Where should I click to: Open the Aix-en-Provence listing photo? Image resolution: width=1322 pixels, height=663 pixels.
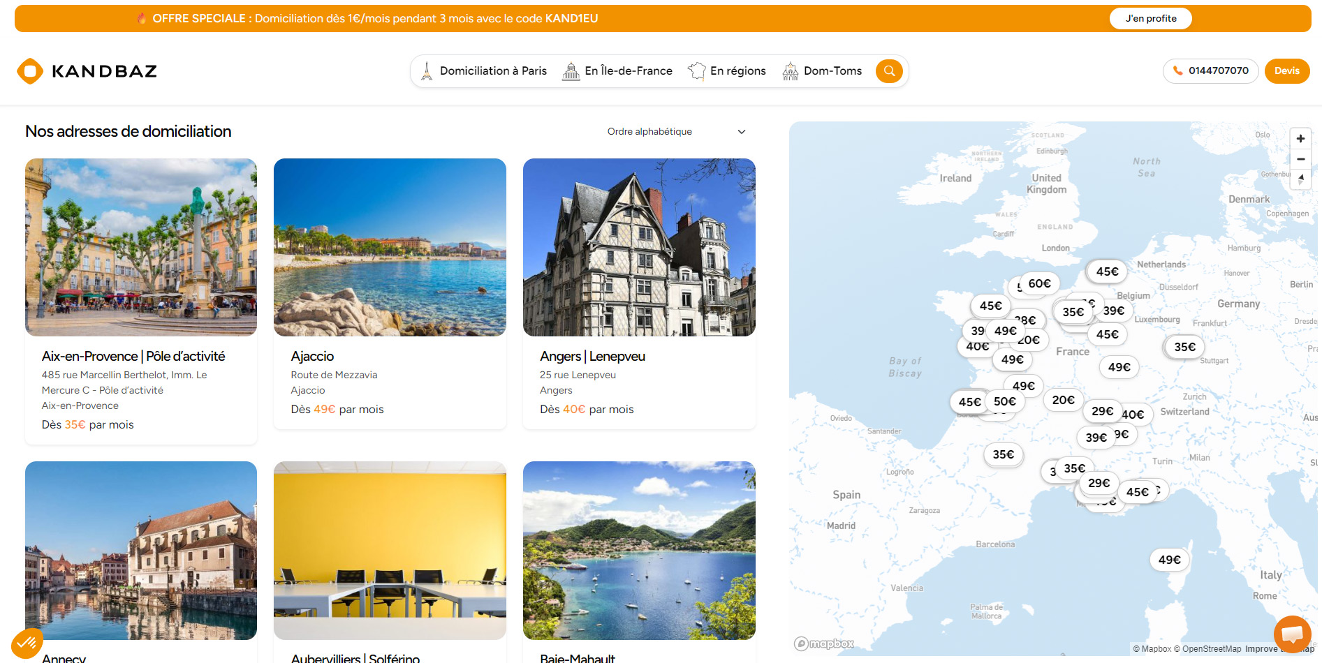click(141, 247)
